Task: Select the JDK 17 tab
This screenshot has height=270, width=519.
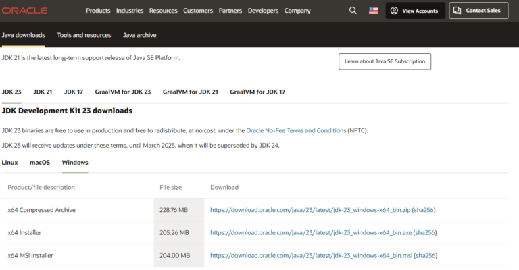Action: point(74,92)
